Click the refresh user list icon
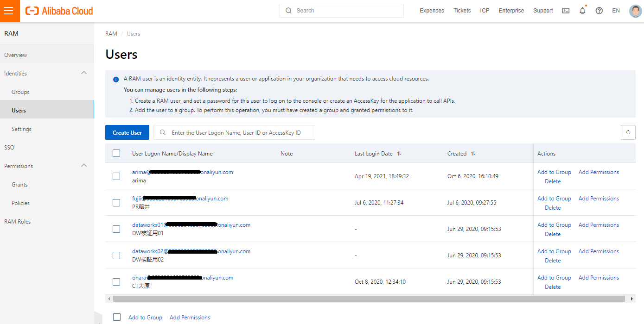The width and height of the screenshot is (644, 324). point(628,132)
